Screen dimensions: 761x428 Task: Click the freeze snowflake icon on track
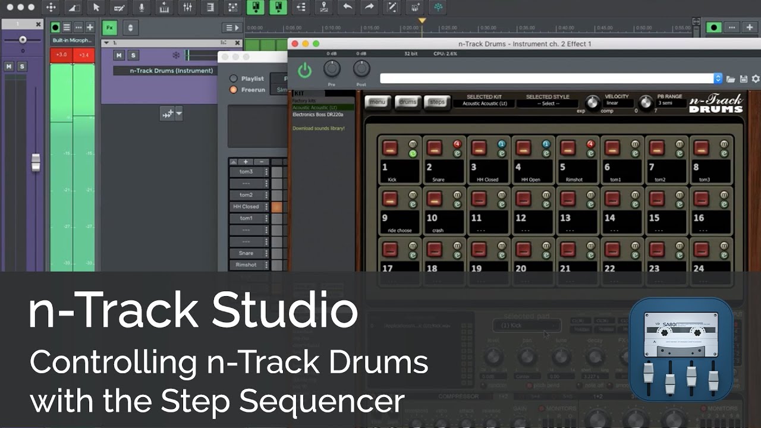tap(176, 55)
